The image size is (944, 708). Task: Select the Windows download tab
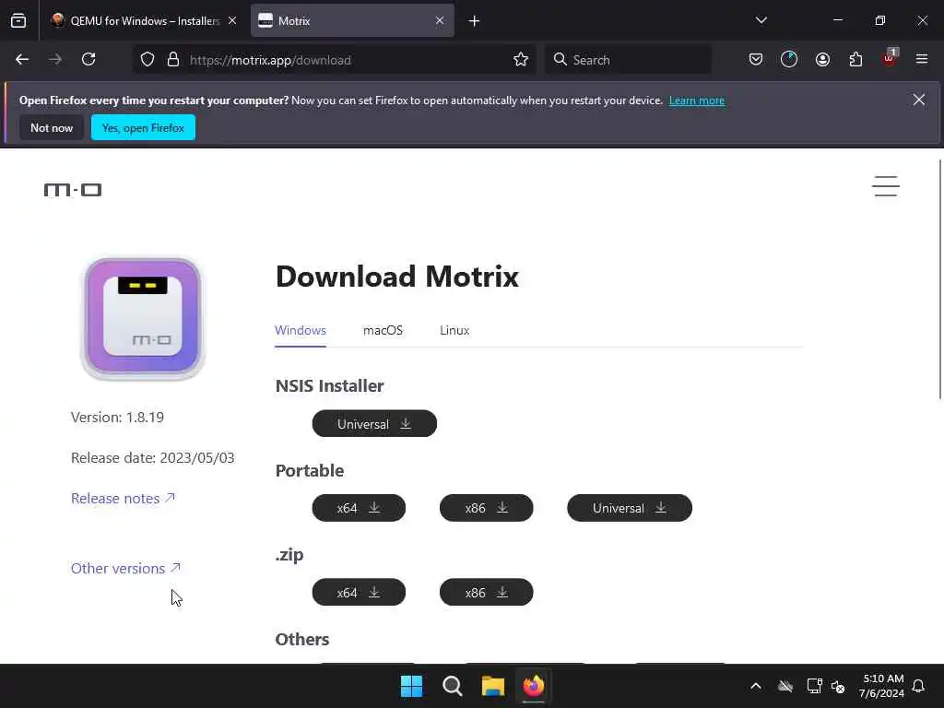[301, 331]
